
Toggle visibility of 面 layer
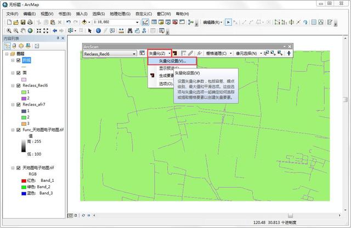click(x=19, y=73)
